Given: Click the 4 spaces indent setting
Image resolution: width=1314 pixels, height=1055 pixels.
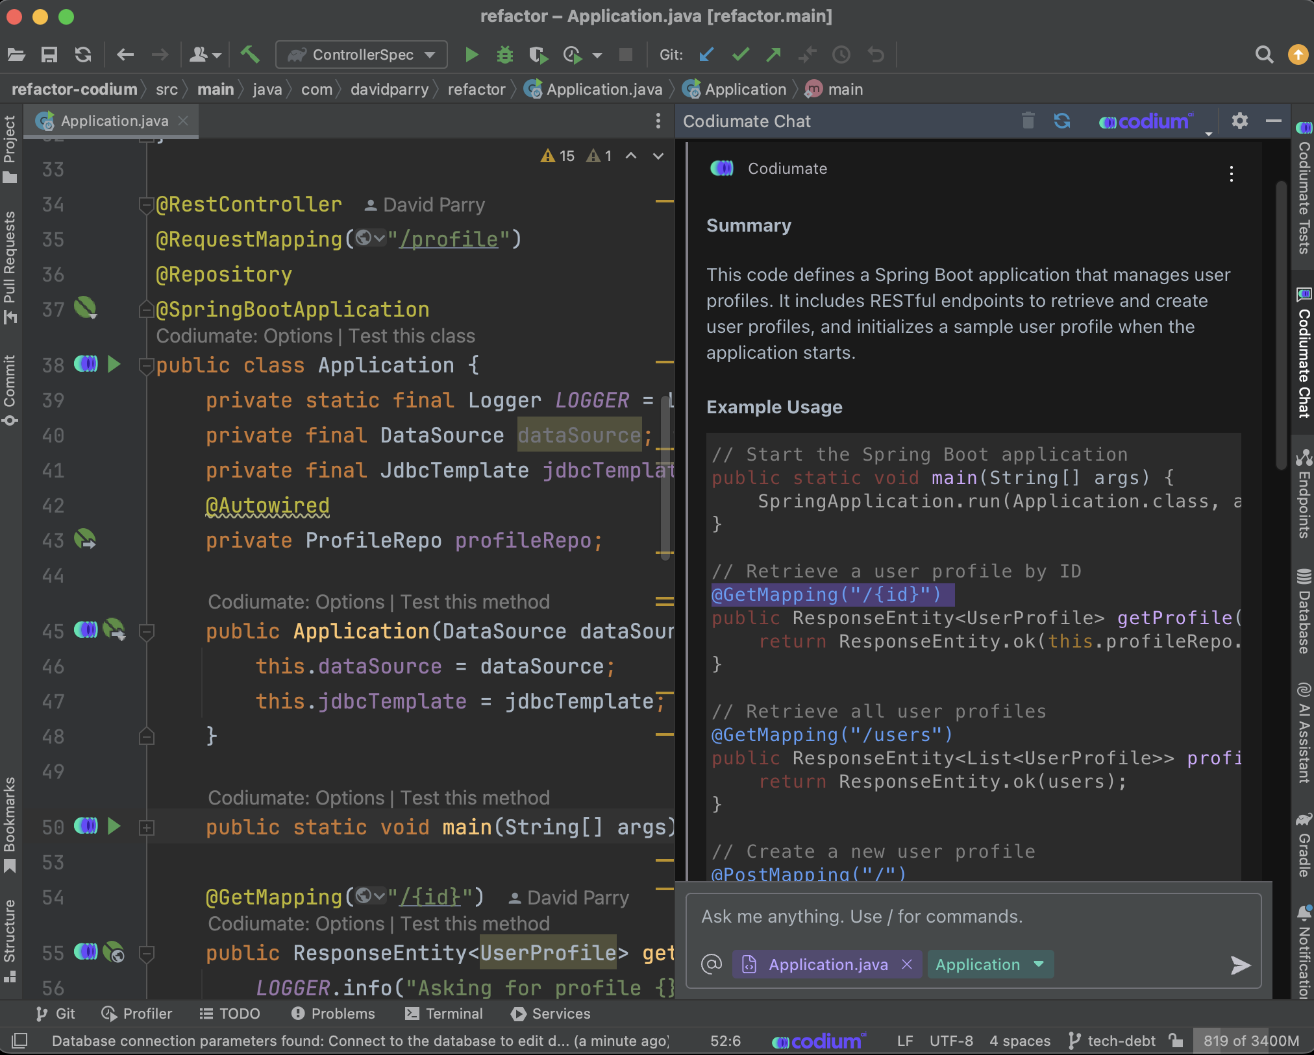Looking at the screenshot, I should click(1020, 1041).
